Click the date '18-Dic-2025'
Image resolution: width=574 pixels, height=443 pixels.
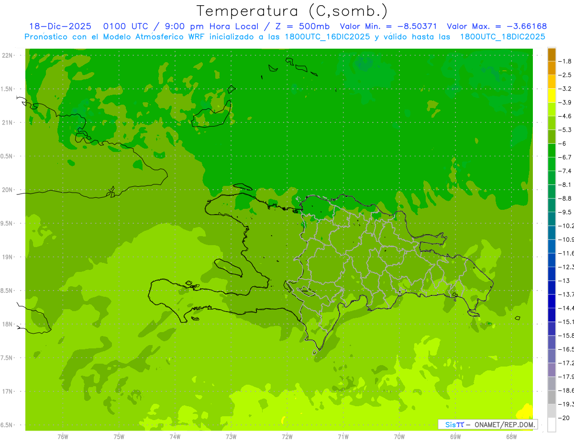(x=60, y=26)
